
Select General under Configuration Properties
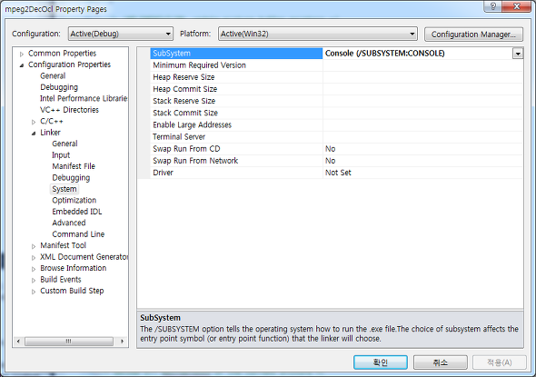(53, 76)
